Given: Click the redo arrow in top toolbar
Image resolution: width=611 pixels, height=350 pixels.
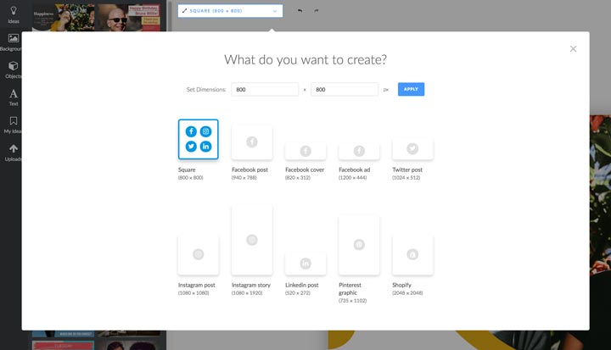Looking at the screenshot, I should point(316,10).
